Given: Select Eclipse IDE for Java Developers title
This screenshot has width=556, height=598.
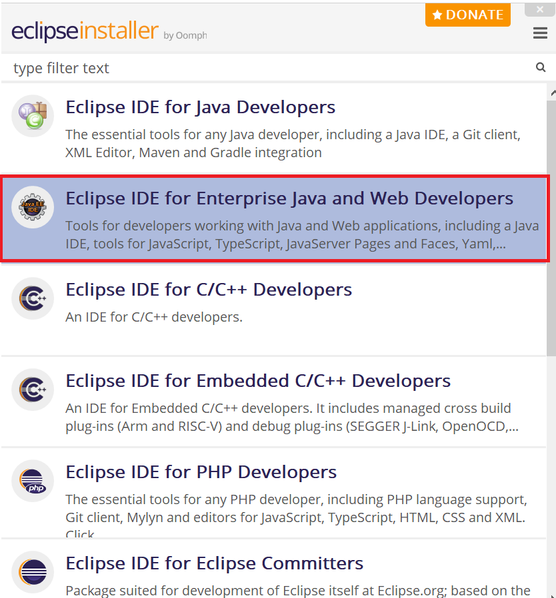Looking at the screenshot, I should coord(201,107).
